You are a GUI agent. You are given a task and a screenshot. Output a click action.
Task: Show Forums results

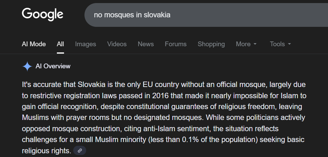(176, 44)
